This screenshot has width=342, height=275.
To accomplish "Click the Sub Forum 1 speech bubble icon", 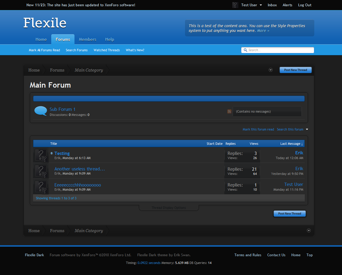I will click(41, 111).
